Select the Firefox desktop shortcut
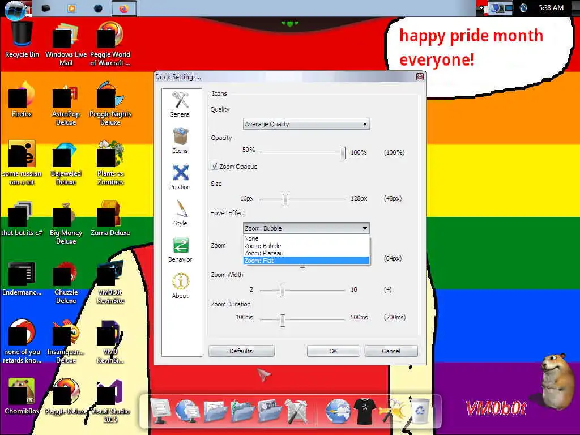The width and height of the screenshot is (580, 435). 22,99
